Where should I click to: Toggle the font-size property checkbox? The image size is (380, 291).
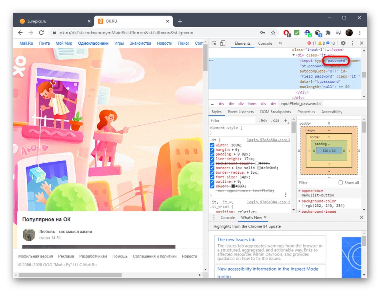tap(212, 177)
